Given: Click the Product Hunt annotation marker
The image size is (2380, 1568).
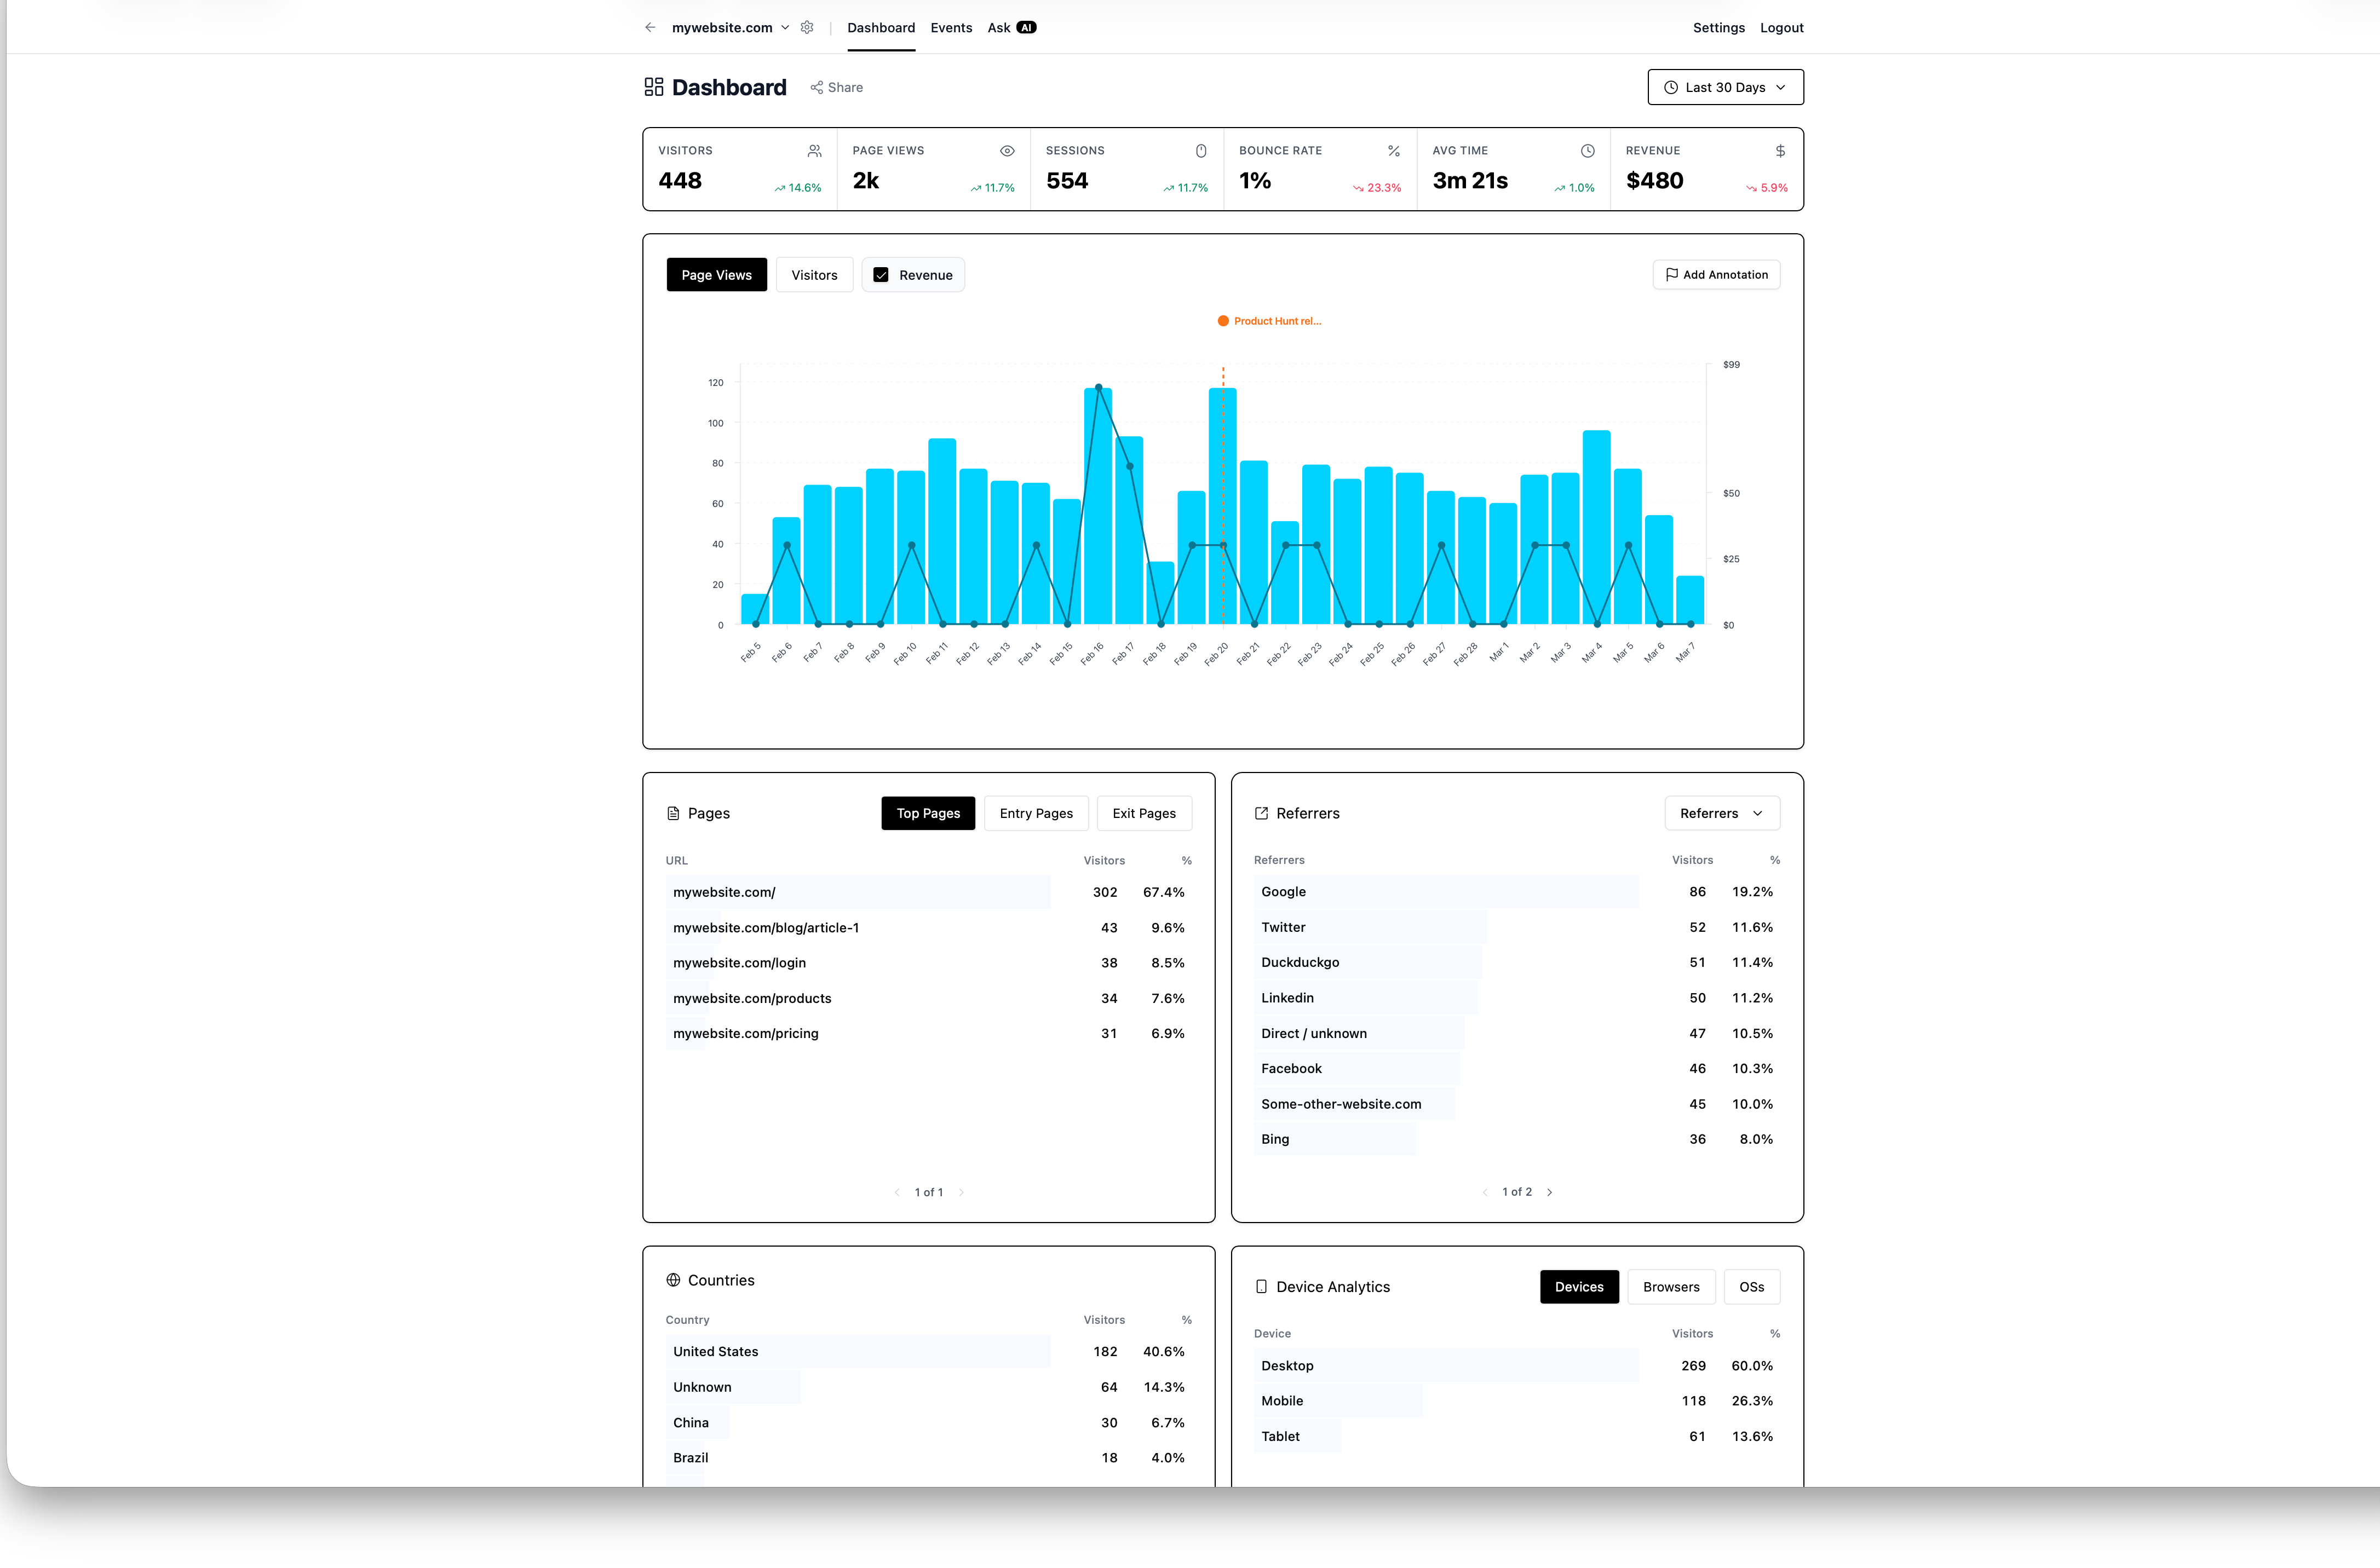Looking at the screenshot, I should pos(1223,321).
